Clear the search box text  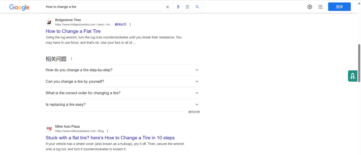[x=167, y=7]
